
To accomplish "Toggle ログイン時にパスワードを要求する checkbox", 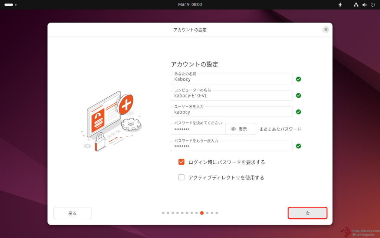I will click(x=181, y=162).
